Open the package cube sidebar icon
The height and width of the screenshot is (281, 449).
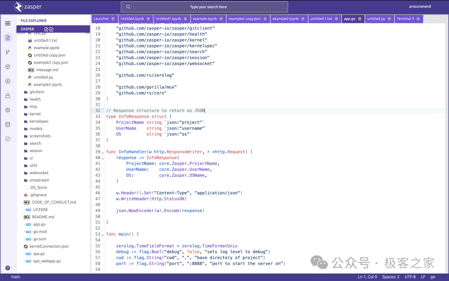[x=8, y=67]
